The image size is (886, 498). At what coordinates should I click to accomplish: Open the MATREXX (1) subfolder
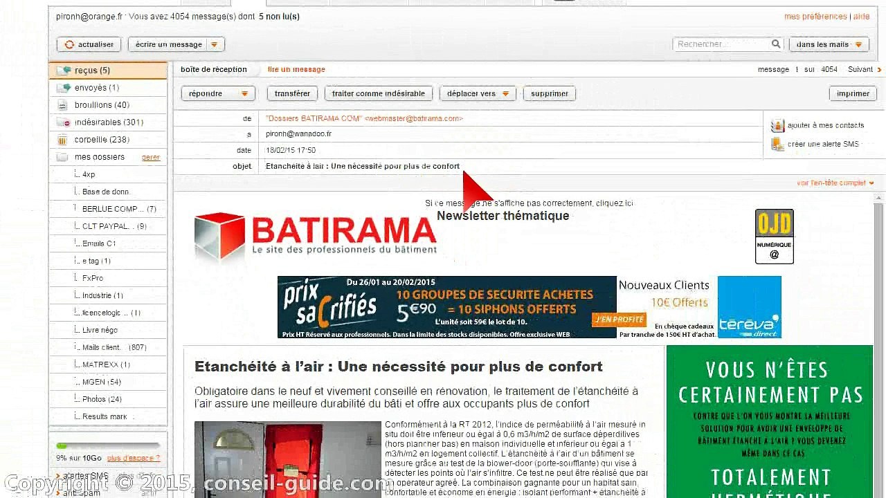click(x=106, y=365)
